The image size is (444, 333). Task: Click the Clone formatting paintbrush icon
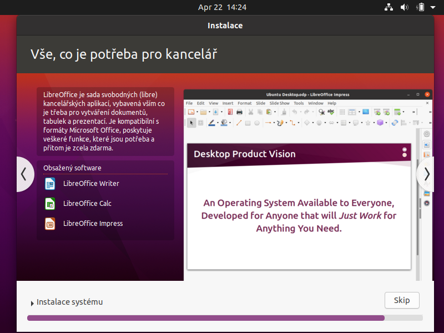tap(284, 112)
